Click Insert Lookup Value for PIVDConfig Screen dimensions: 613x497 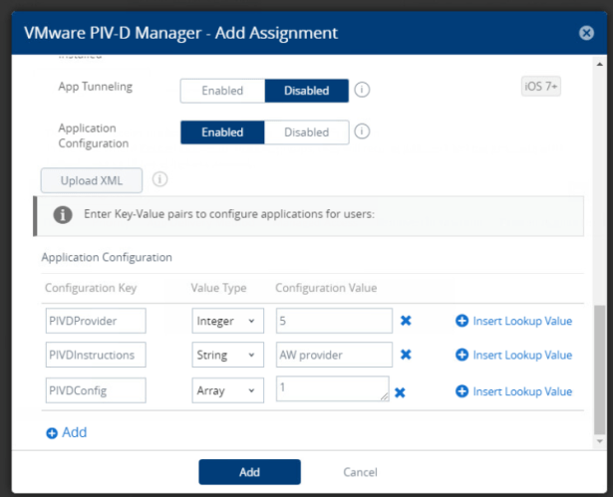[x=522, y=391]
